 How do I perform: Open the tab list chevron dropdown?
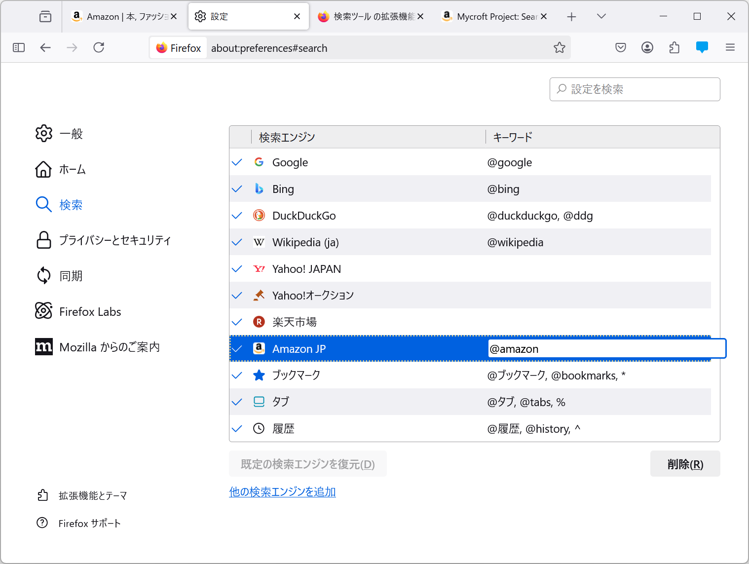pyautogui.click(x=601, y=16)
